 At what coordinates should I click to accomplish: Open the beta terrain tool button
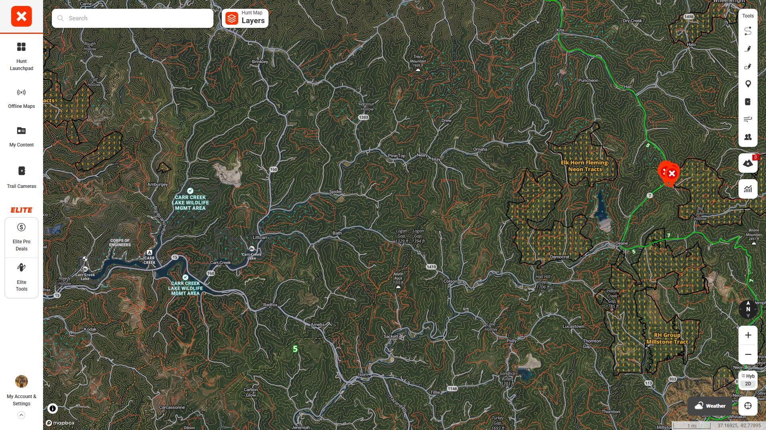(x=748, y=163)
